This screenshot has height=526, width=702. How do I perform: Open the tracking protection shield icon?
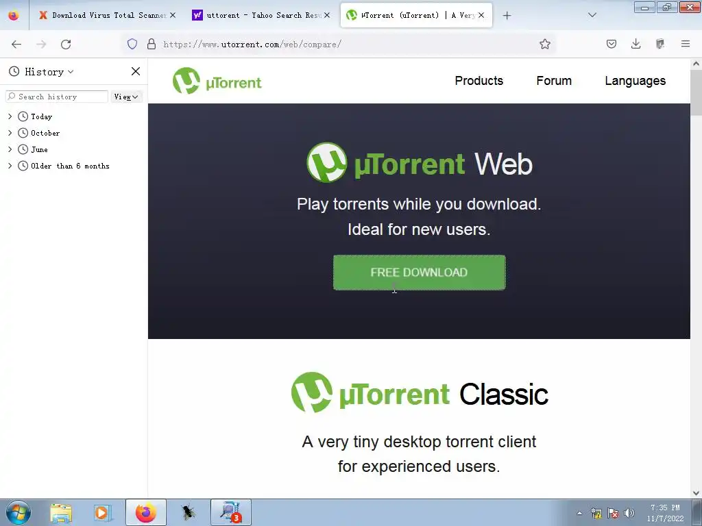pos(132,44)
